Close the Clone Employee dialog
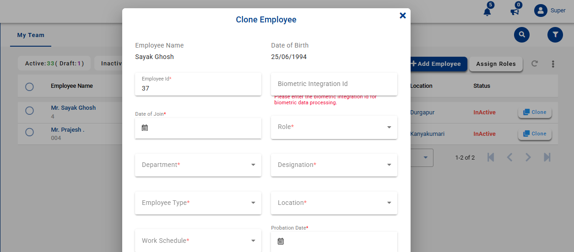 [x=402, y=16]
